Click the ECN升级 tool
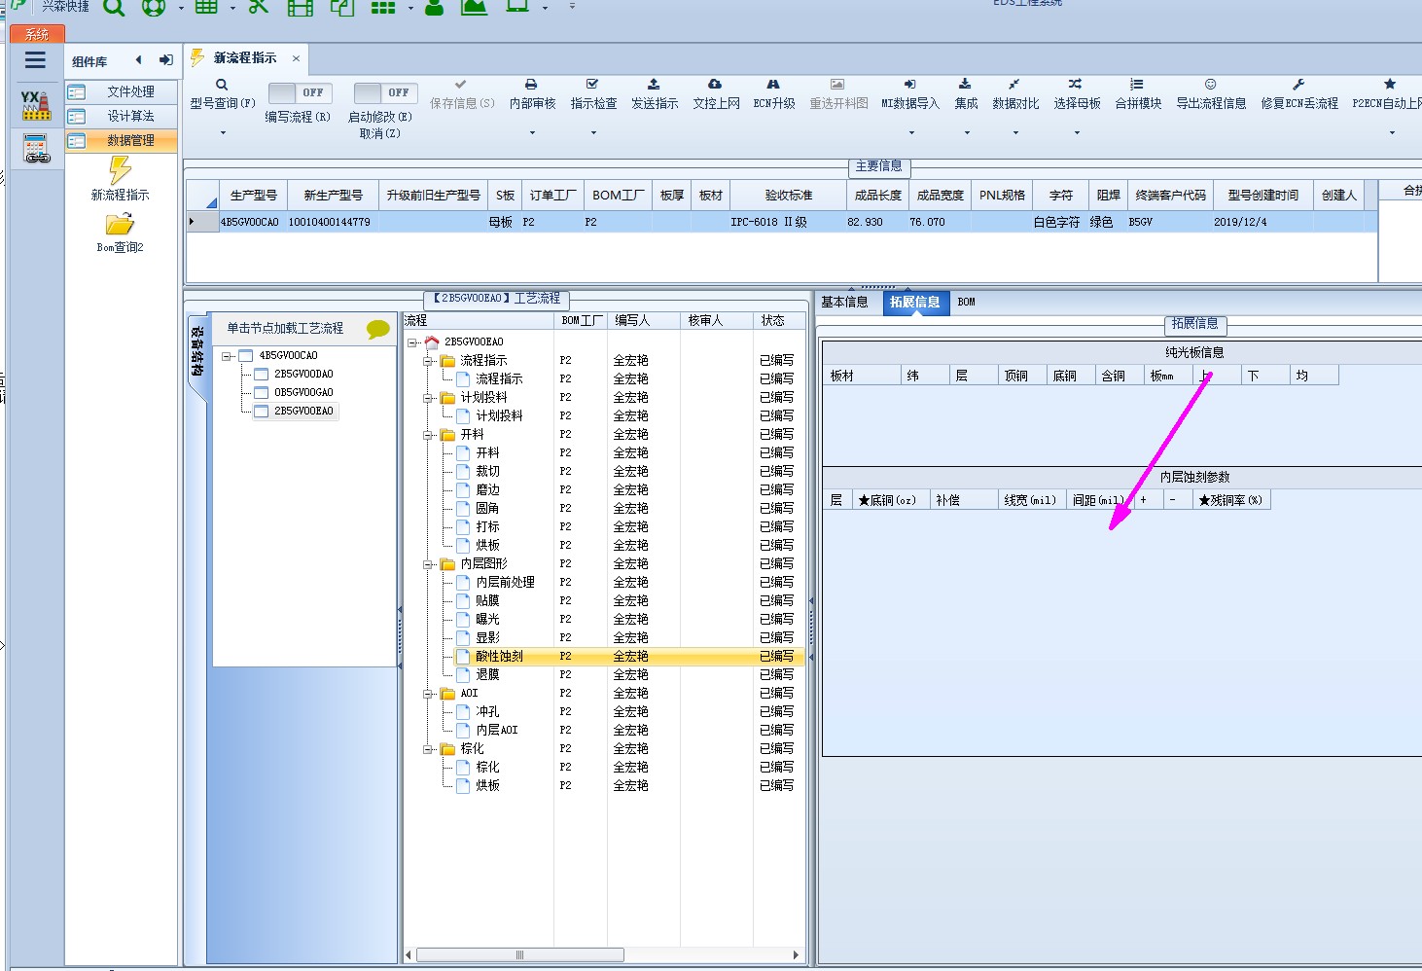The height and width of the screenshot is (971, 1422). coord(774,94)
